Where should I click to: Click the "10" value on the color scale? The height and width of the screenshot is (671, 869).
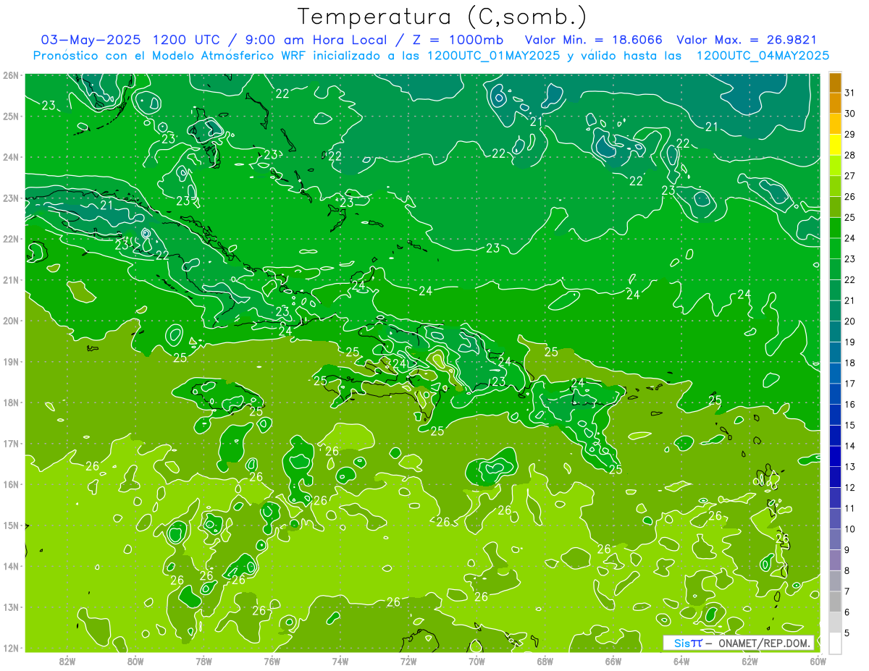click(x=850, y=529)
